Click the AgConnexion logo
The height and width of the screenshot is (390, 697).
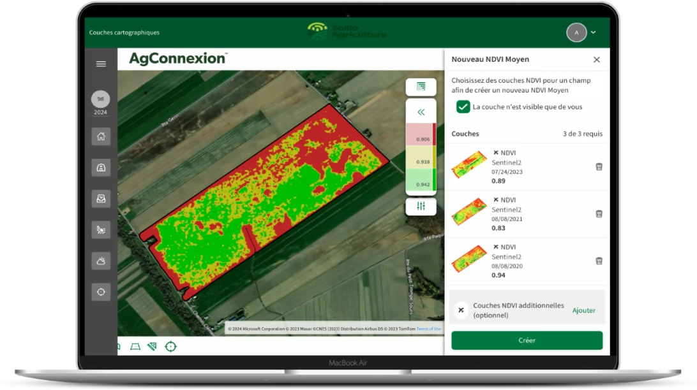click(178, 59)
